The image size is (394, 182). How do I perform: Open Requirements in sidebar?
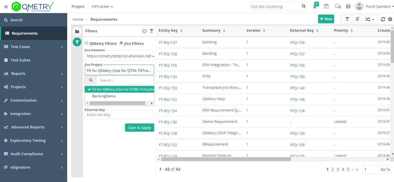click(34, 33)
